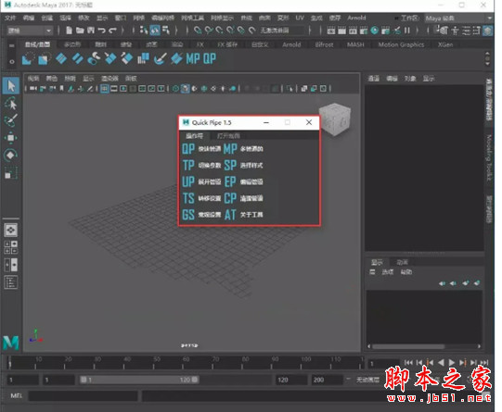Toggle snap to curve magnet icon
The image size is (502, 412).
209,31
